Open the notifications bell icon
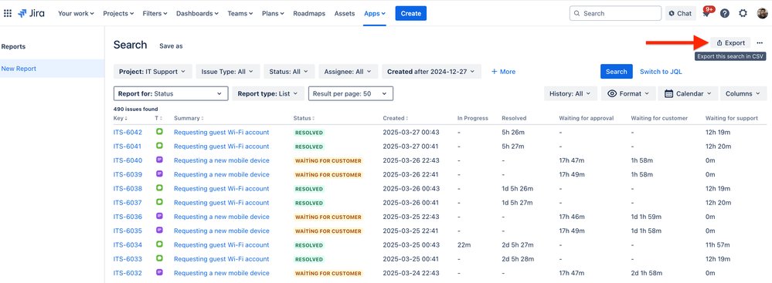 (706, 13)
